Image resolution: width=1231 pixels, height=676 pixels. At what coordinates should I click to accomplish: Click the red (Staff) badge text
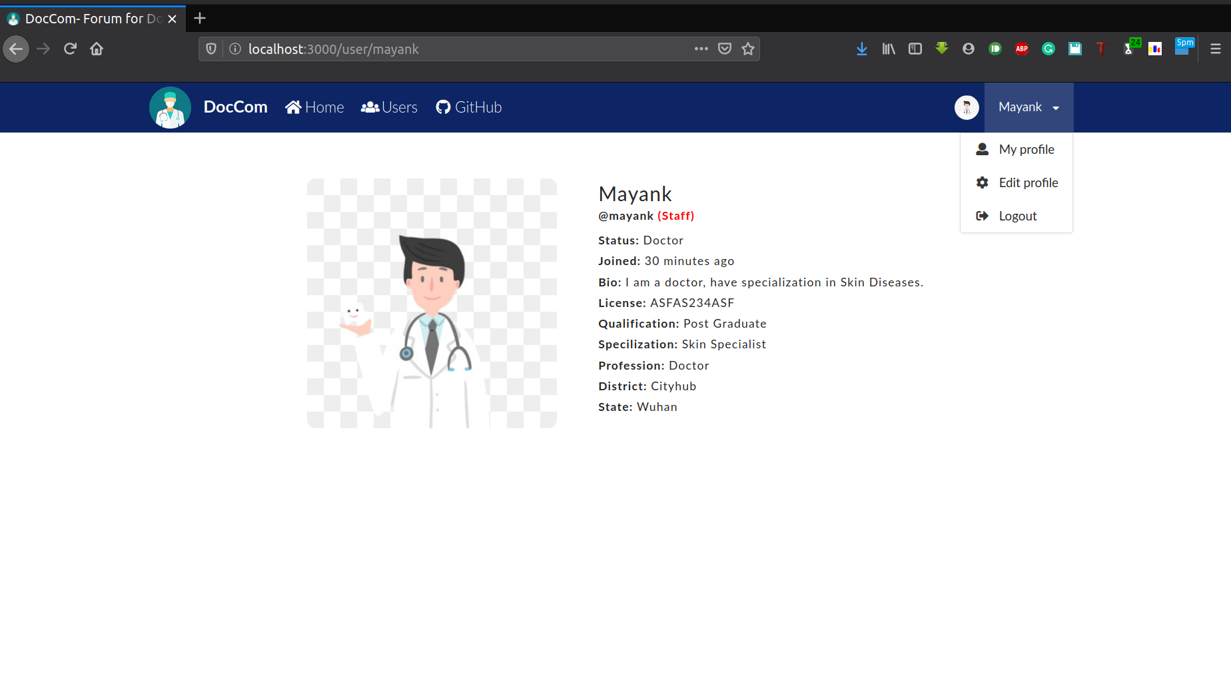pos(676,216)
